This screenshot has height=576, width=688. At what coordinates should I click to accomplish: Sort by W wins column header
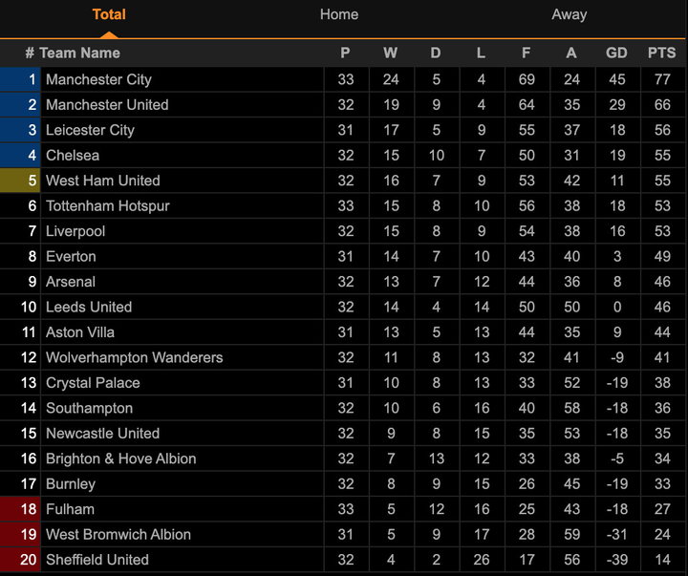(391, 53)
